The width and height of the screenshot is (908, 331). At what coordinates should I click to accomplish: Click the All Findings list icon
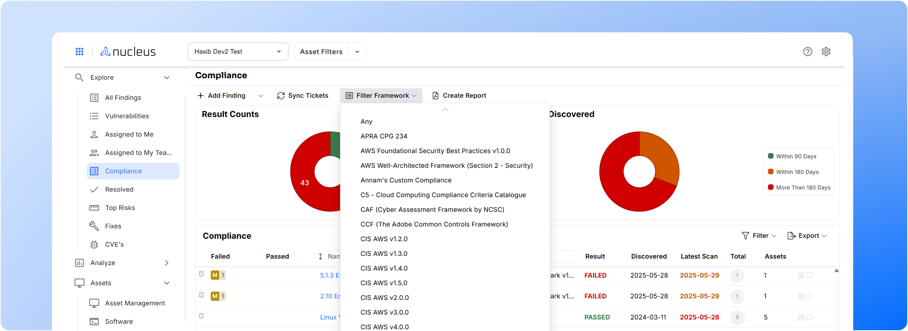point(94,98)
